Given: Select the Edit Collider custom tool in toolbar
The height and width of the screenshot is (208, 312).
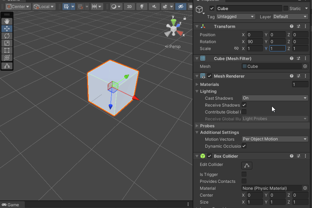Looking at the screenshot, I should click(7, 66).
